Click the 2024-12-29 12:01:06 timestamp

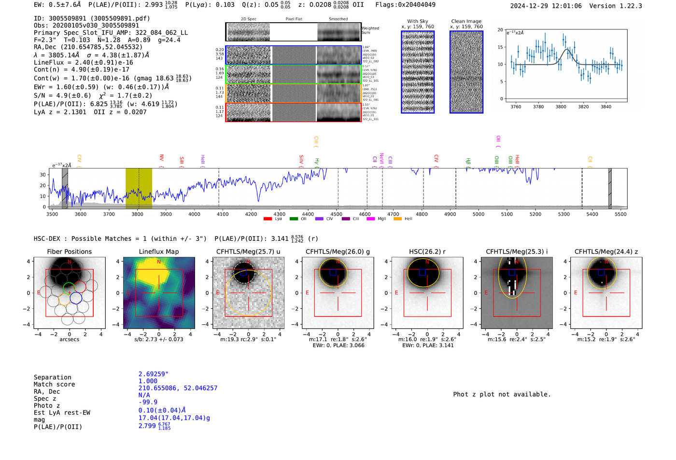point(546,6)
